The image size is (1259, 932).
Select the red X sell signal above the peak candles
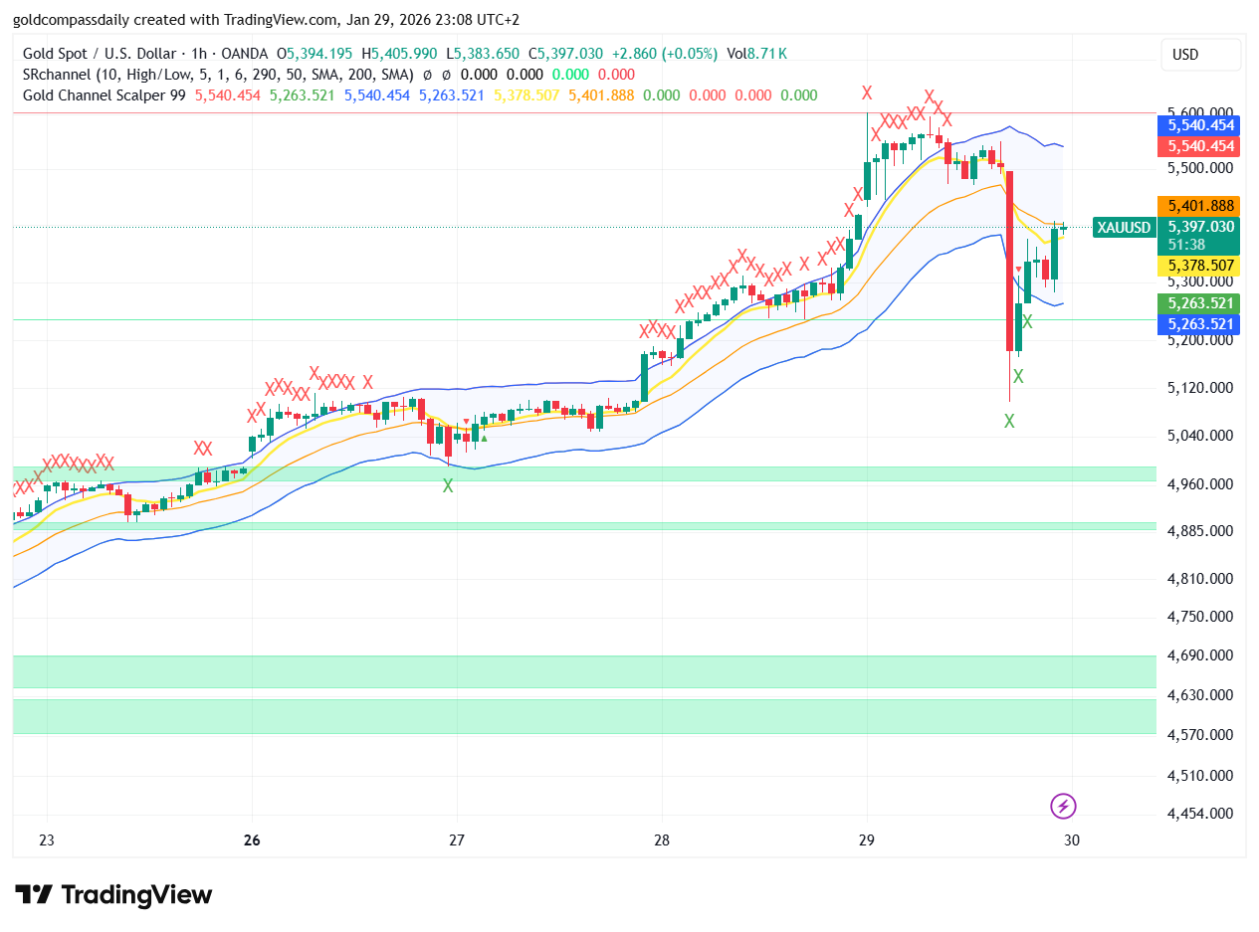(867, 93)
